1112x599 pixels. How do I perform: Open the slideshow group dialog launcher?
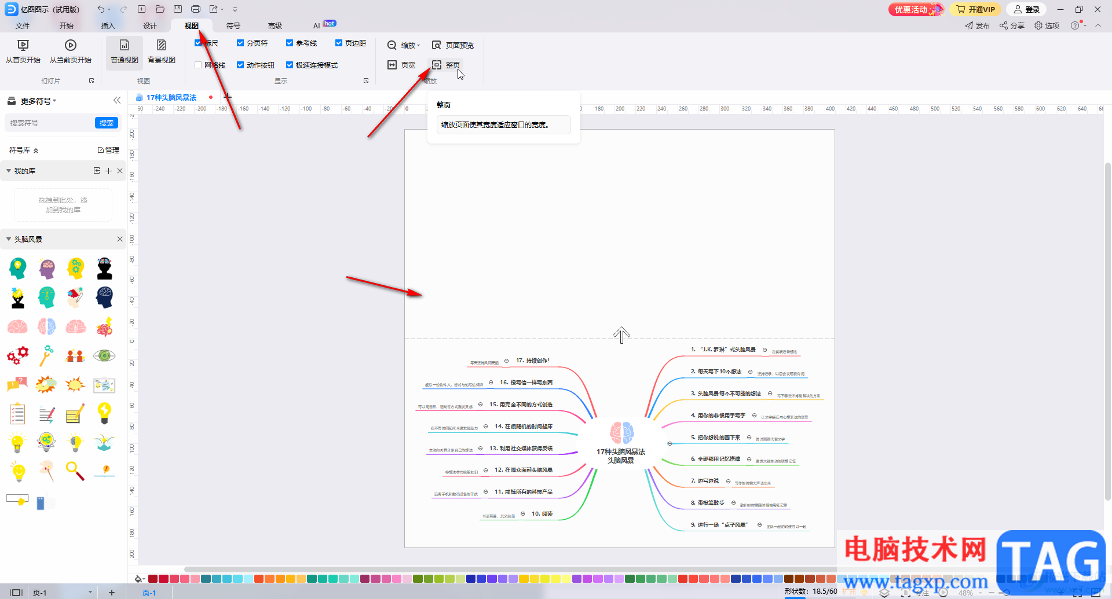(92, 80)
